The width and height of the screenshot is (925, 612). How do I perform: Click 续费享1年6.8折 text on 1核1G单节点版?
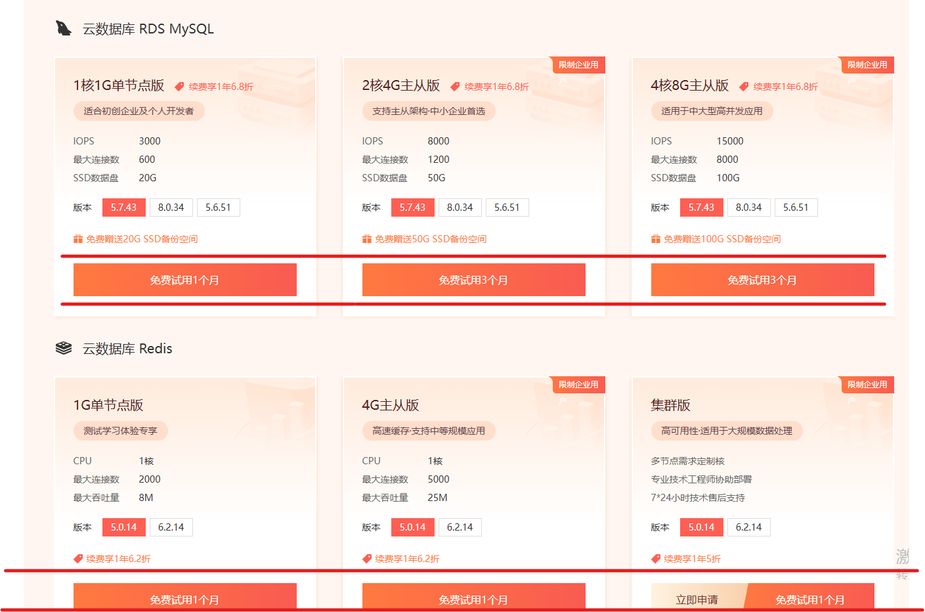tap(221, 87)
